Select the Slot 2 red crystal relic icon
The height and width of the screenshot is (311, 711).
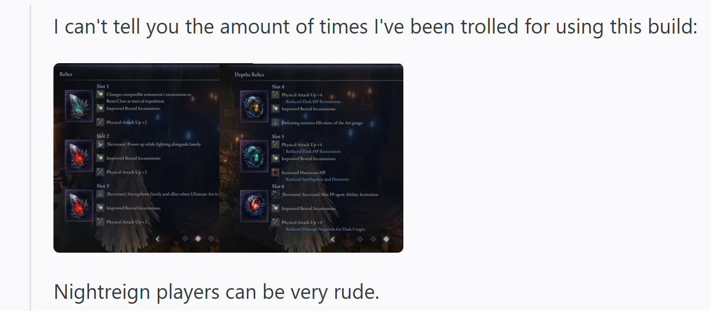pyautogui.click(x=79, y=155)
